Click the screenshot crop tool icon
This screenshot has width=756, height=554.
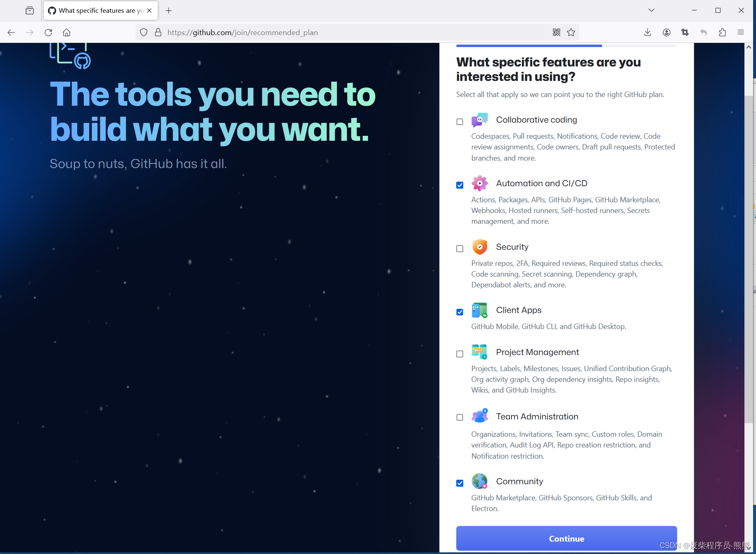685,32
